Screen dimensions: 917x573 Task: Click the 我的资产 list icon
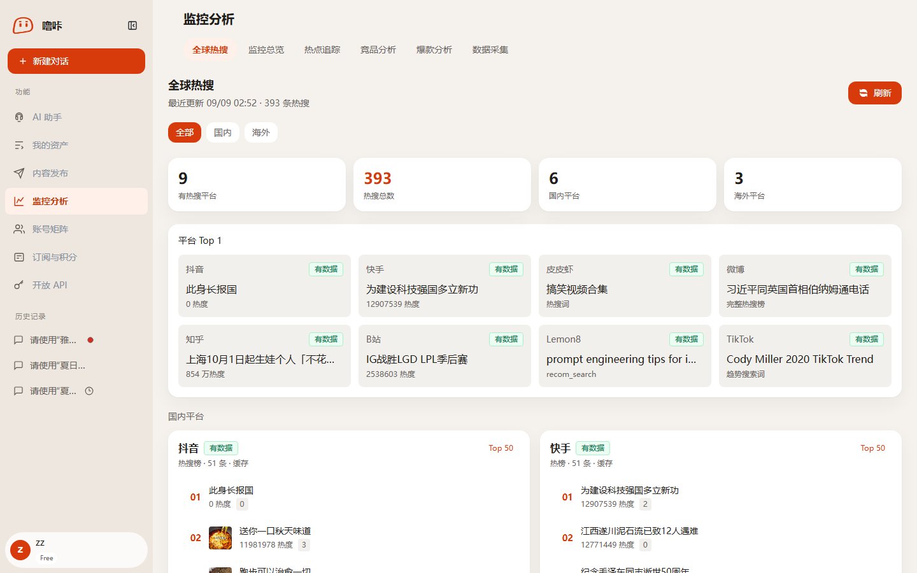(19, 145)
